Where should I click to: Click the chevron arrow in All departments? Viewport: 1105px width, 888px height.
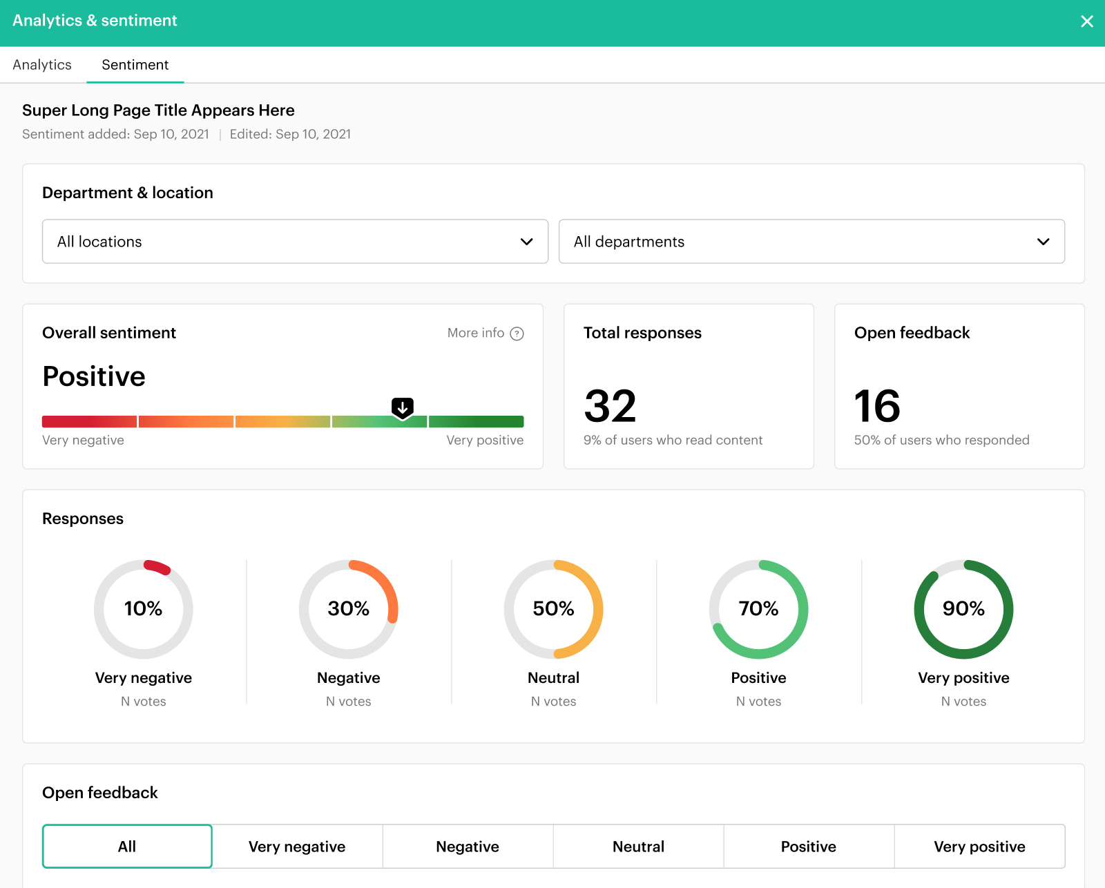(1043, 242)
